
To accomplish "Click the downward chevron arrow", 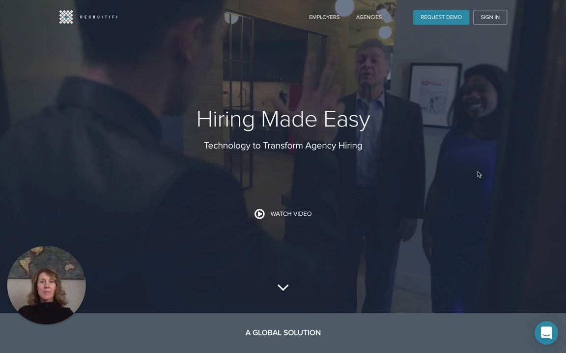I will coord(283,287).
